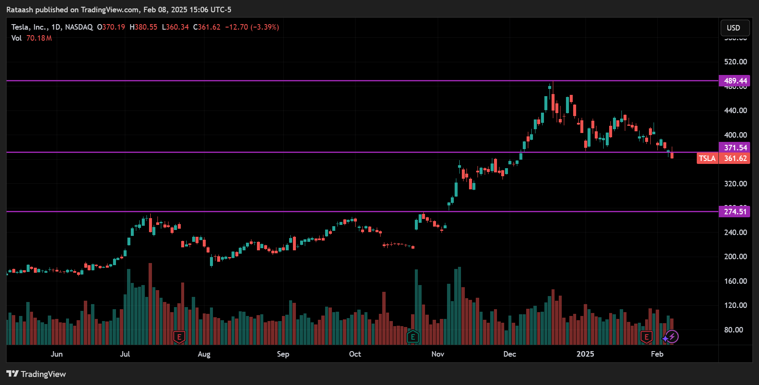The width and height of the screenshot is (759, 385).
Task: Open the purple lightning-bolt event marker
Action: [672, 337]
